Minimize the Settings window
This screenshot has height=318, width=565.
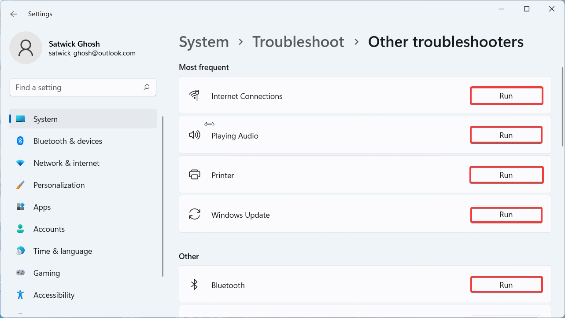point(502,9)
